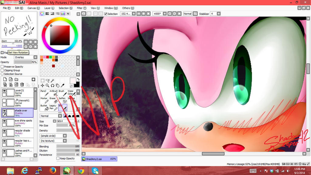The image size is (311, 175).
Task: Reset navigator view rotation angle
Action: [x=35, y=47]
